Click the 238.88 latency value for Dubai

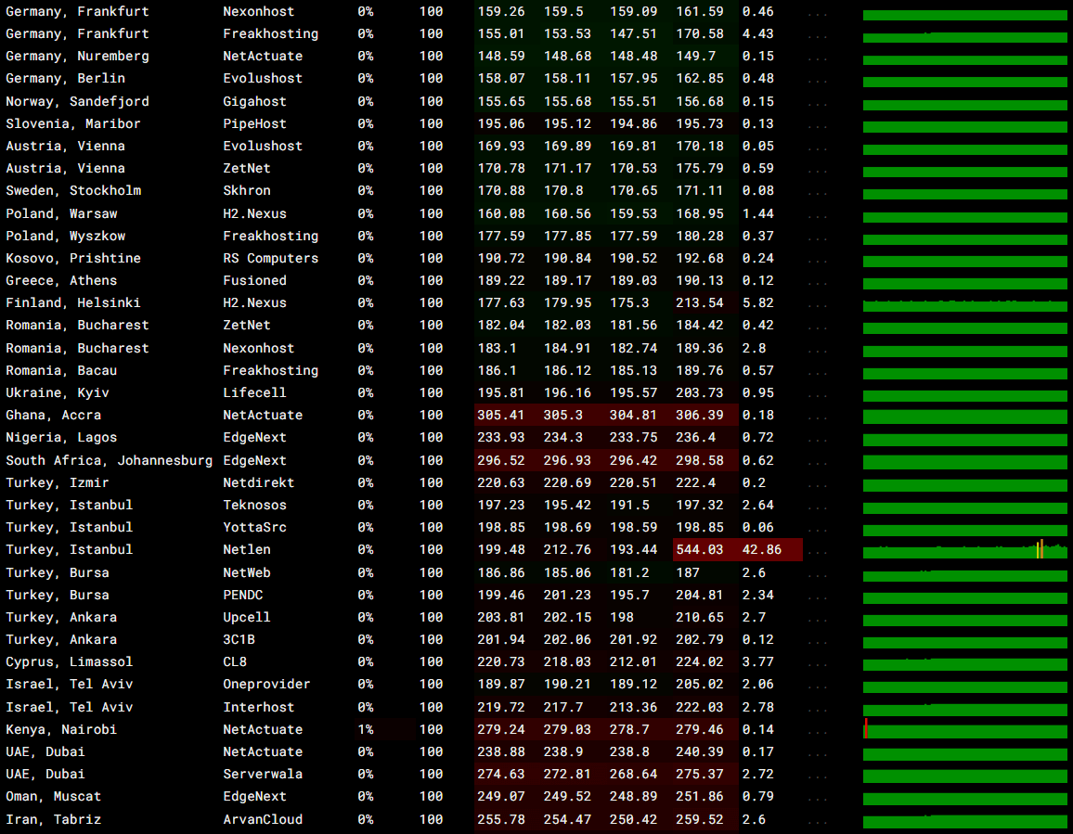tap(501, 752)
